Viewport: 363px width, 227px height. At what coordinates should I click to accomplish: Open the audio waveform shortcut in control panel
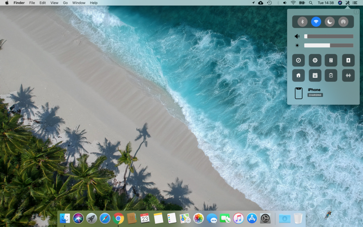(348, 75)
